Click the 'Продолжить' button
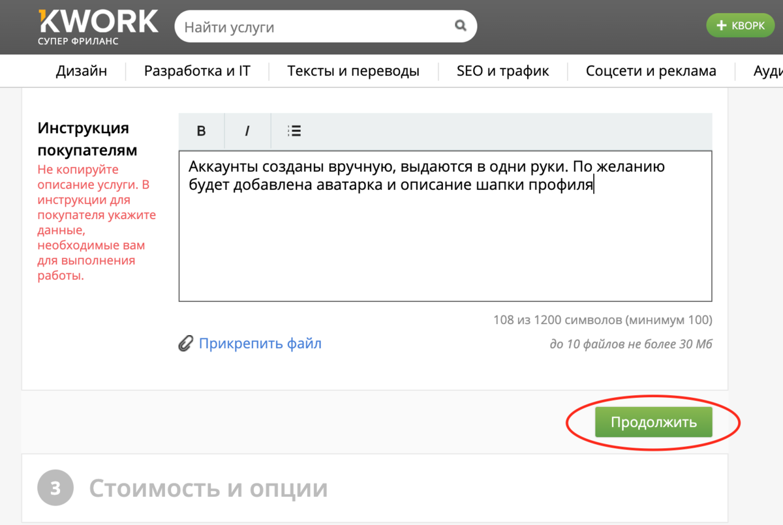Viewport: 783px width, 525px height. coord(653,423)
